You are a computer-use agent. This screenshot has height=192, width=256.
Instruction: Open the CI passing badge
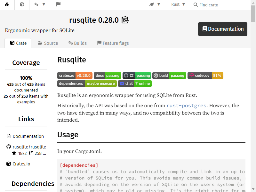[137, 76]
